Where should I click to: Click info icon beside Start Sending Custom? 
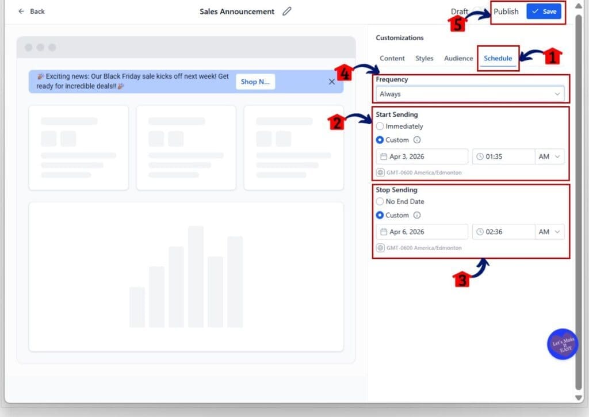pyautogui.click(x=417, y=140)
